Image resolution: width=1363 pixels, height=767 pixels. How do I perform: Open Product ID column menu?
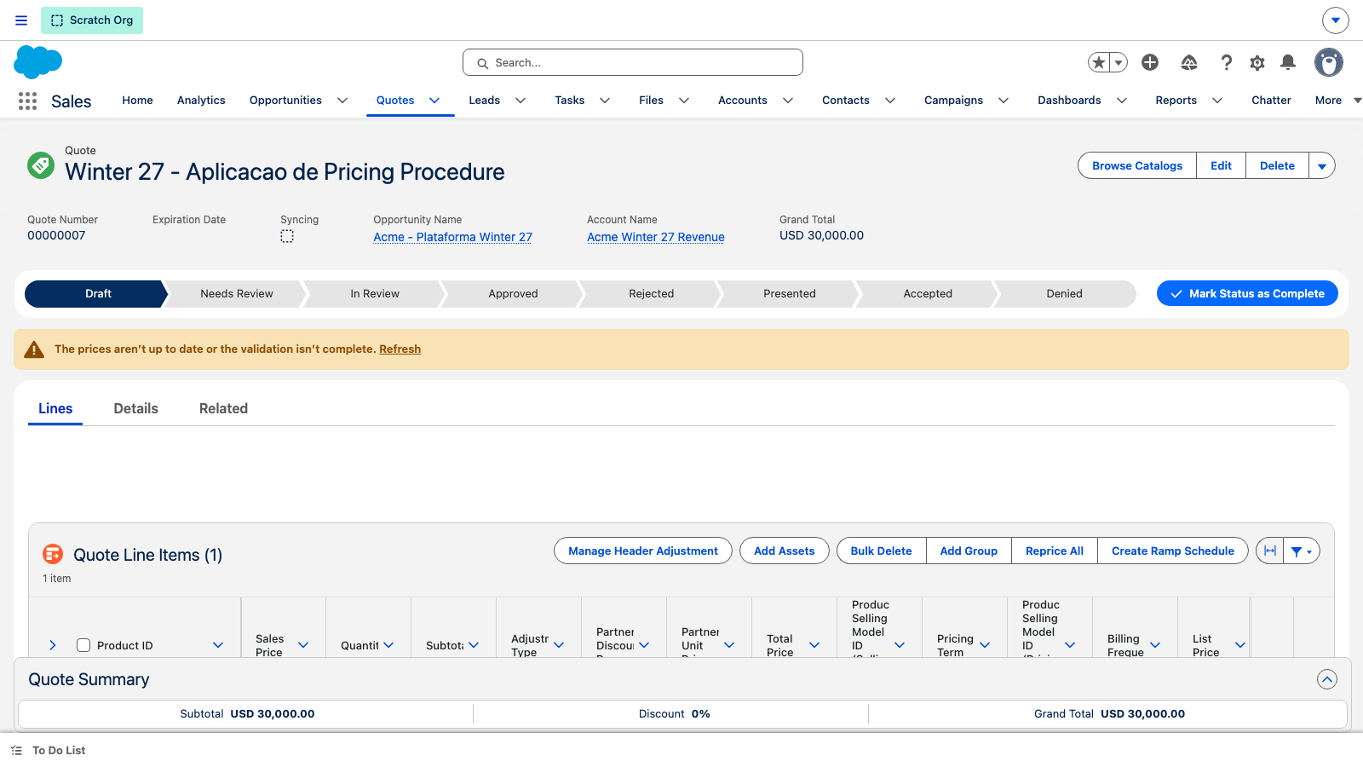(x=218, y=645)
